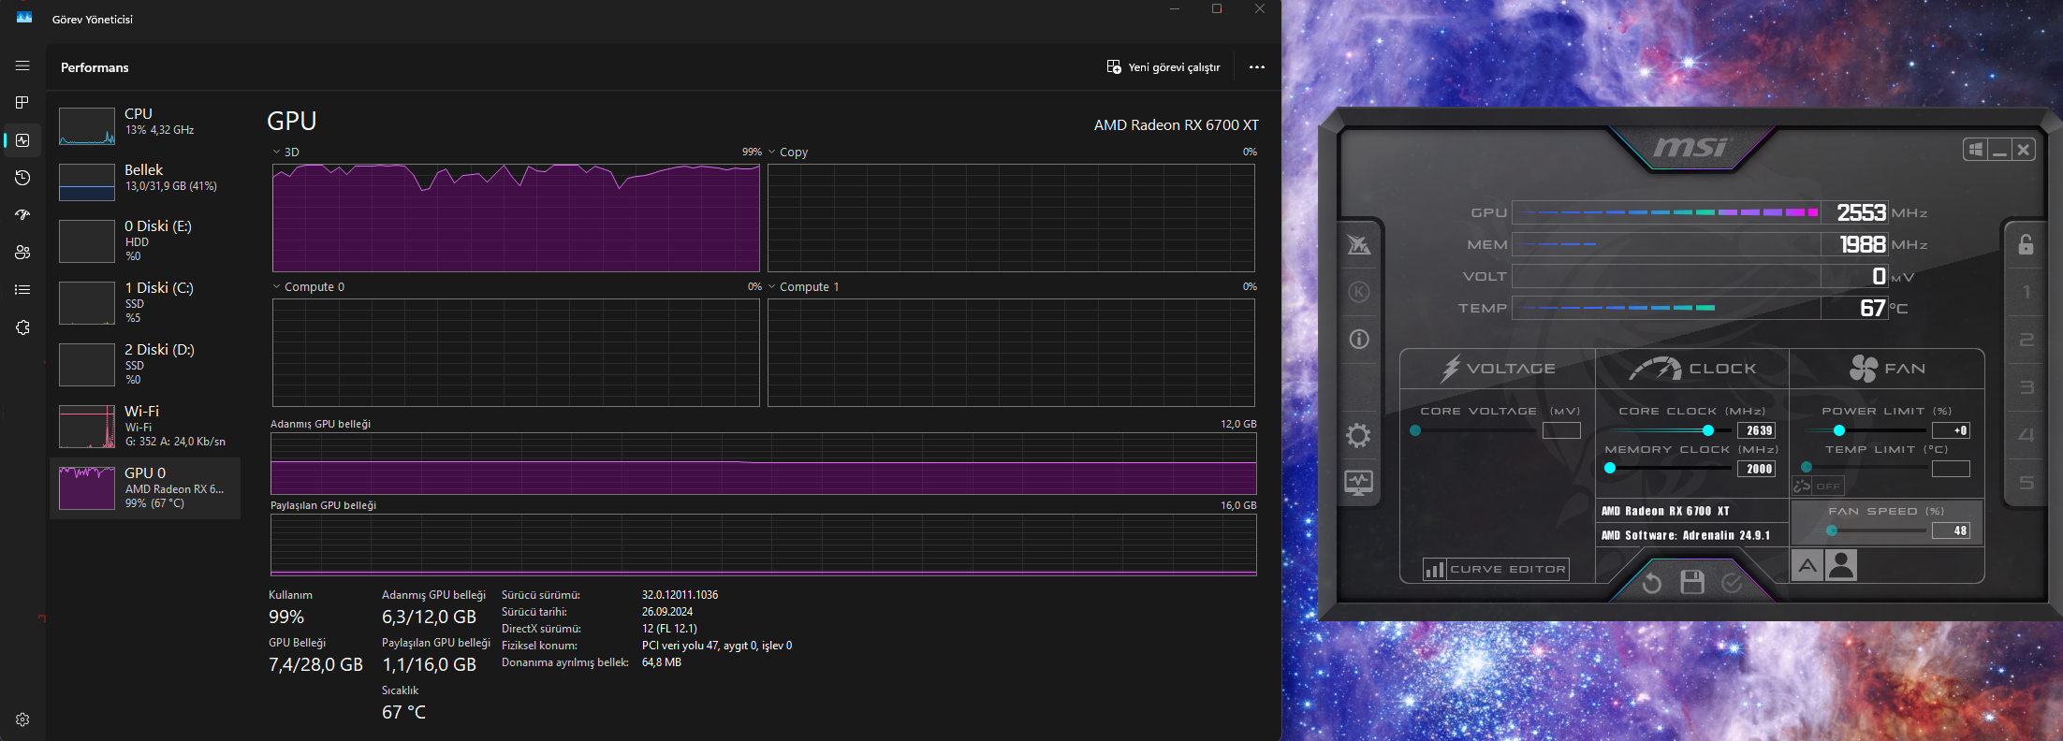Apply Afterburner settings checkmark icon
Viewport: 2063px width, 741px height.
pos(1732,583)
